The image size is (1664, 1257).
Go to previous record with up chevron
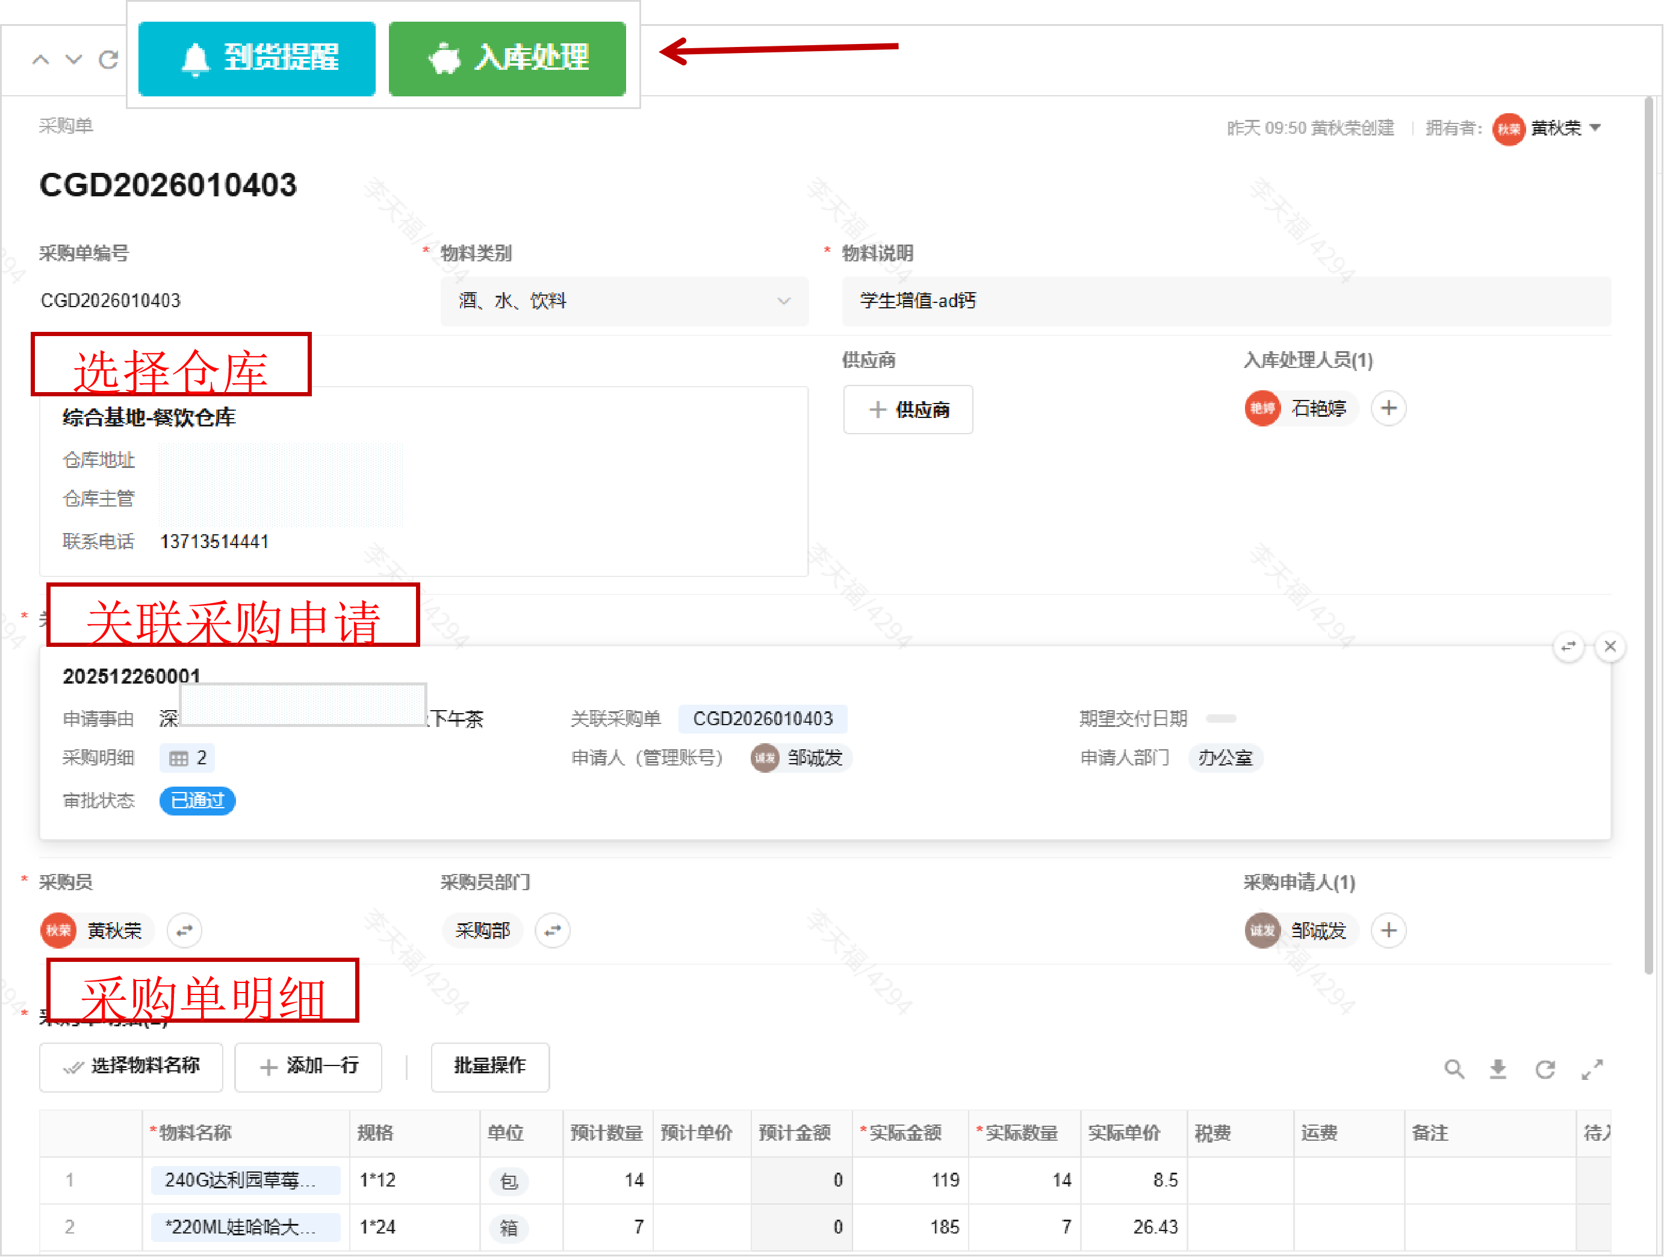click(40, 60)
